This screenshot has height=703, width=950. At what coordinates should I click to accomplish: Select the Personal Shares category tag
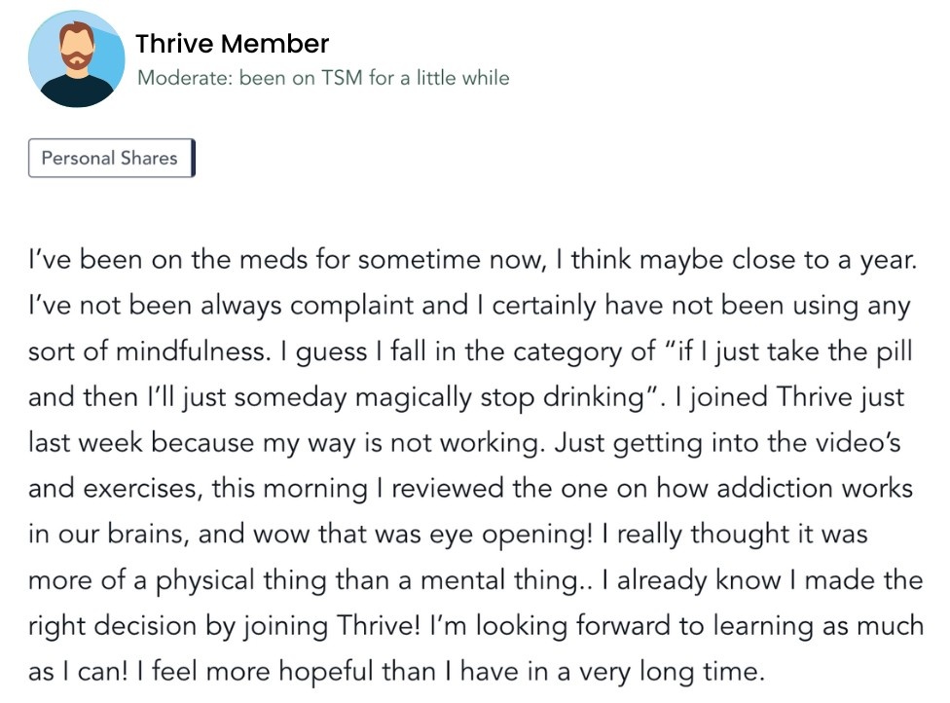click(112, 158)
